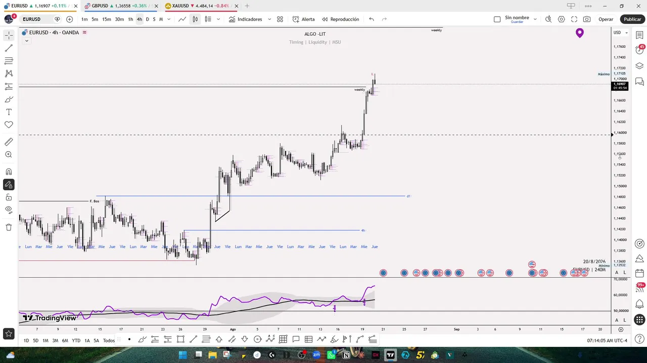647x363 pixels.
Task: Select the 1D date range
Action: pyautogui.click(x=26, y=341)
